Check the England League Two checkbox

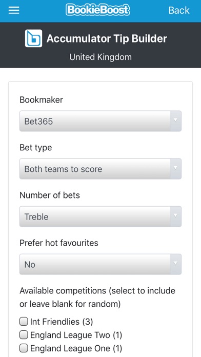pyautogui.click(x=24, y=335)
